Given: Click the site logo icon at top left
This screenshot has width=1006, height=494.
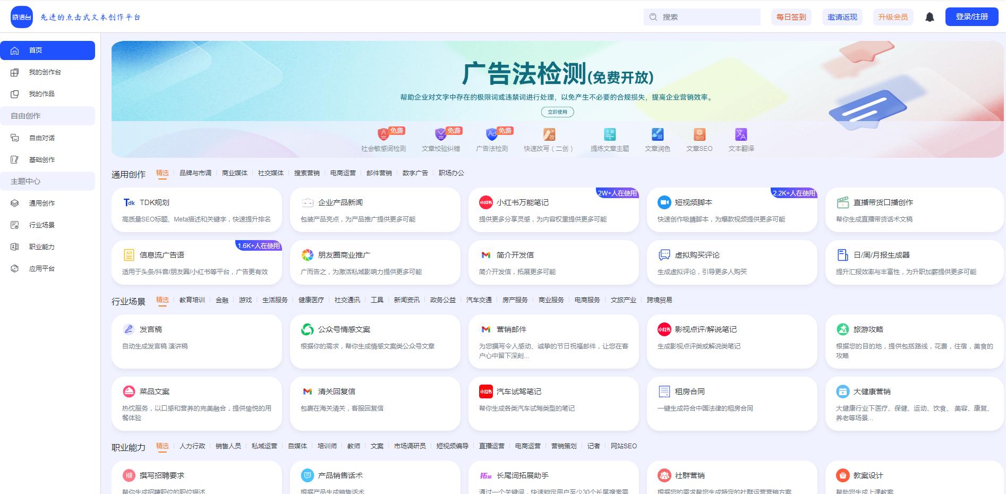Looking at the screenshot, I should [x=22, y=17].
